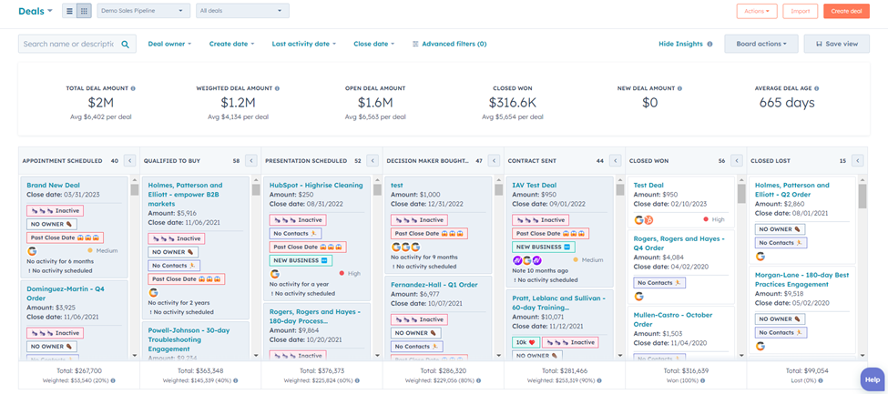Click info icon beside Hide Insights
The height and width of the screenshot is (394, 888).
[709, 45]
